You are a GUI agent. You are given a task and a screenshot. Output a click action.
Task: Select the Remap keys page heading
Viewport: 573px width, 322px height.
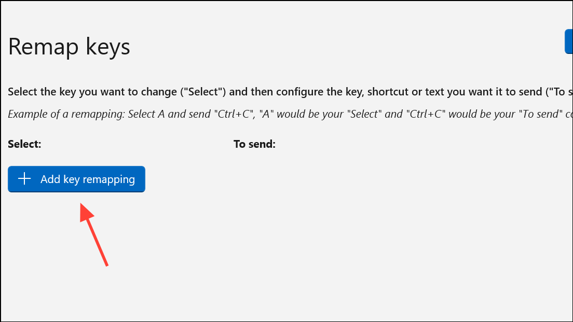[69, 47]
